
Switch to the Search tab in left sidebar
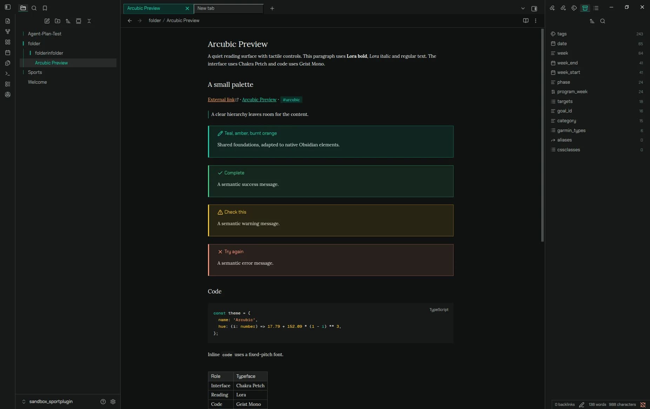pos(34,8)
